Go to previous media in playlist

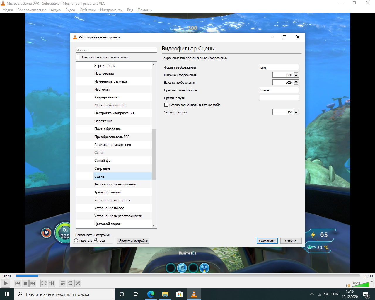pos(18,283)
